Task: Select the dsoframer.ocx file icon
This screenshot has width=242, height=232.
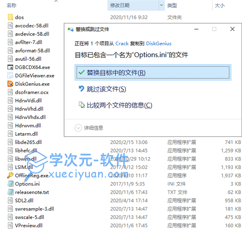Action: (10, 92)
